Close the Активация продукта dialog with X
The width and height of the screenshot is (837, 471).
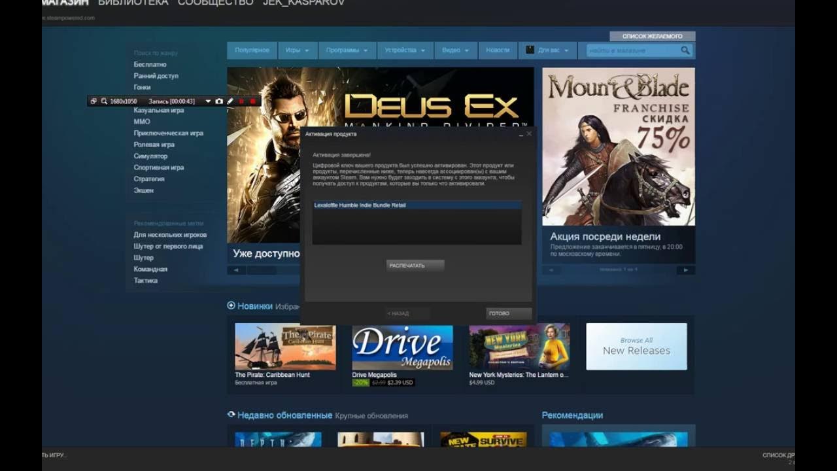point(530,133)
